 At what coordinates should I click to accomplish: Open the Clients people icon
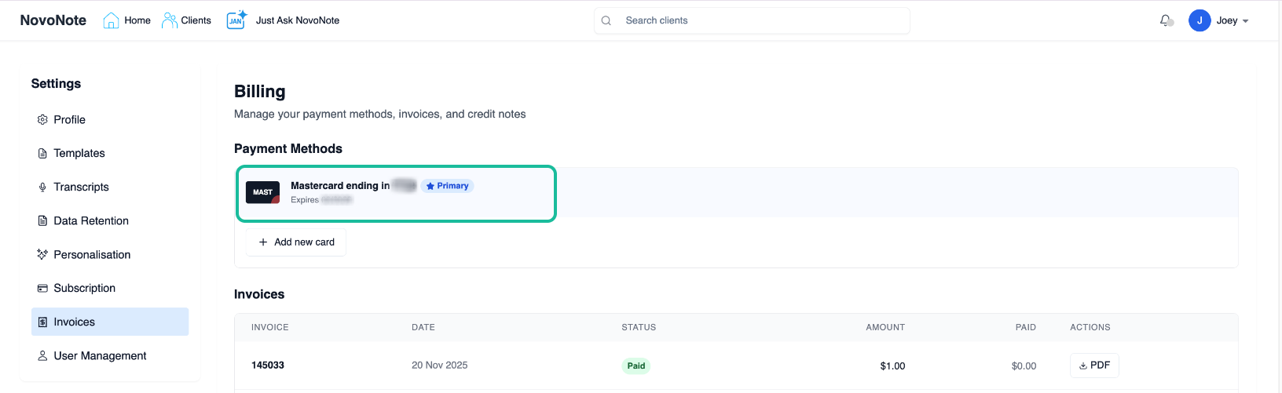coord(170,20)
